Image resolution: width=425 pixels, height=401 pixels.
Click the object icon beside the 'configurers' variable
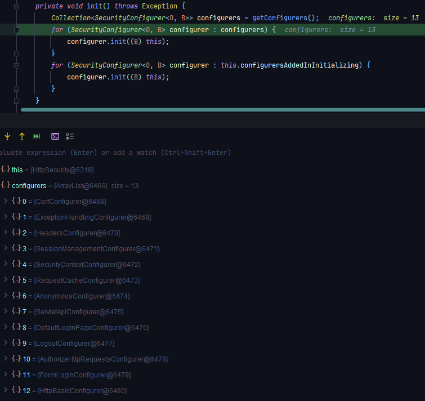pyautogui.click(x=5, y=185)
